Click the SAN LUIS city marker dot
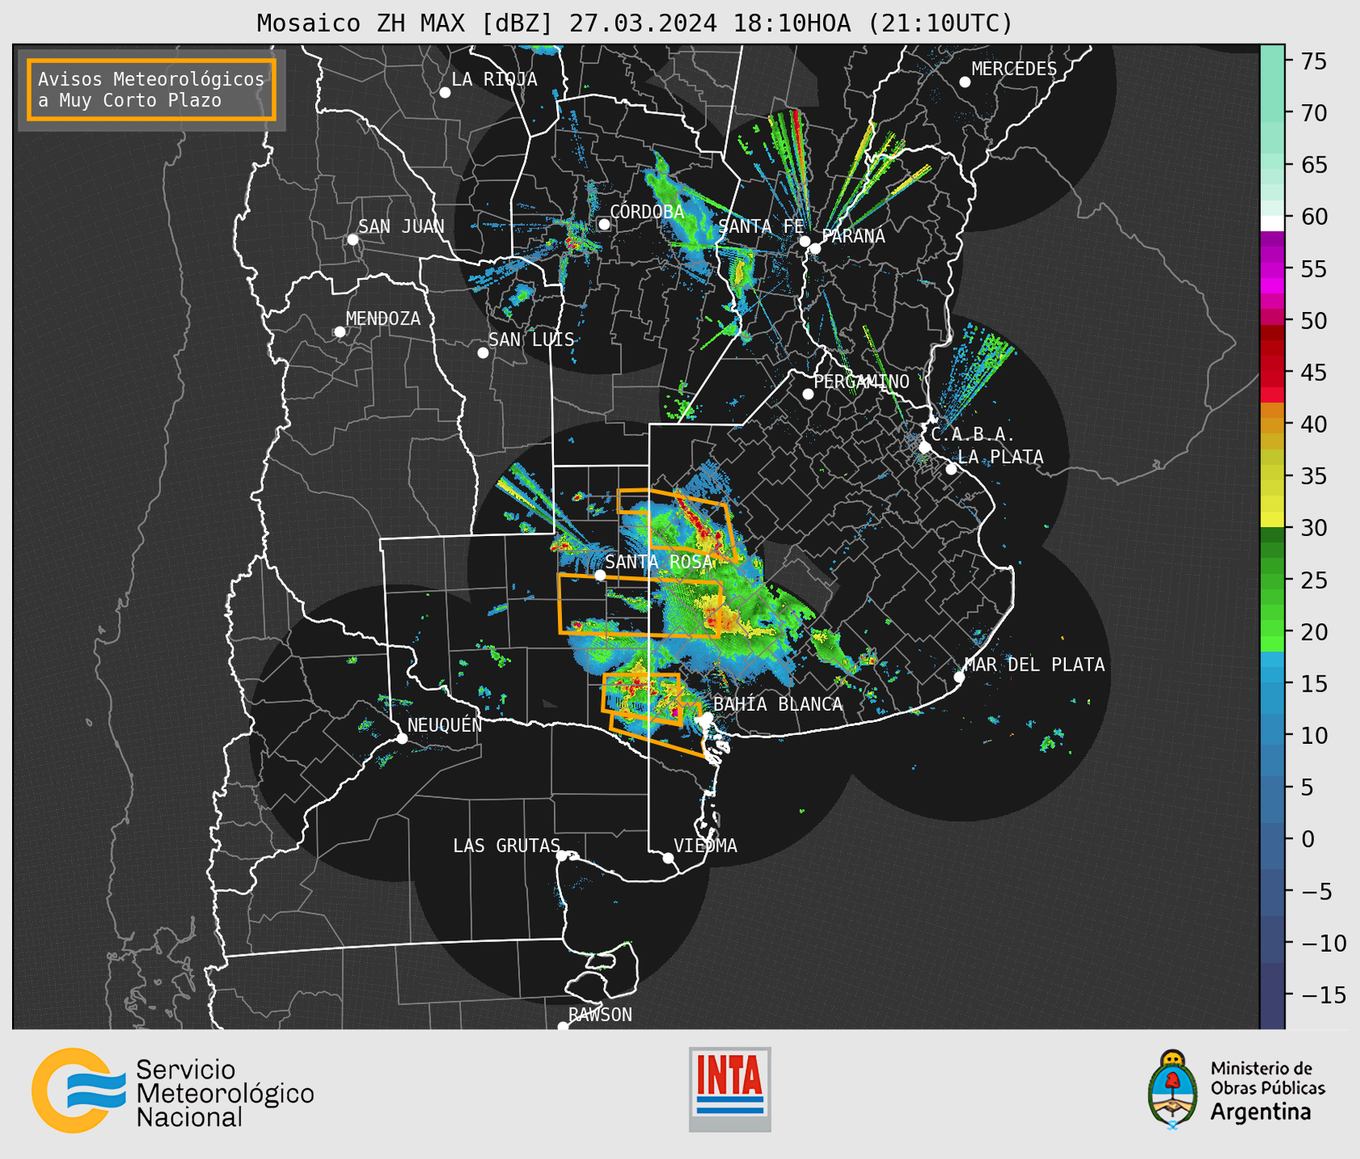1360x1159 pixels. 483,353
